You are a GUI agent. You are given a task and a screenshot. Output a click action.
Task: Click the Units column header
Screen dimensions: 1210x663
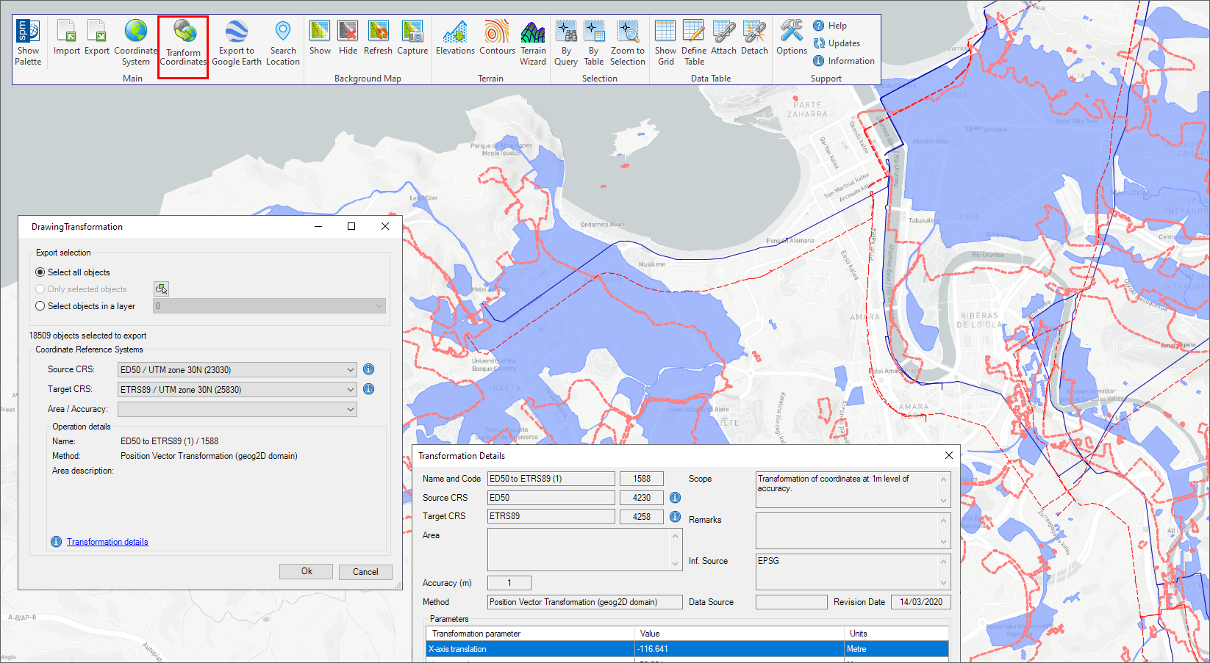point(897,634)
